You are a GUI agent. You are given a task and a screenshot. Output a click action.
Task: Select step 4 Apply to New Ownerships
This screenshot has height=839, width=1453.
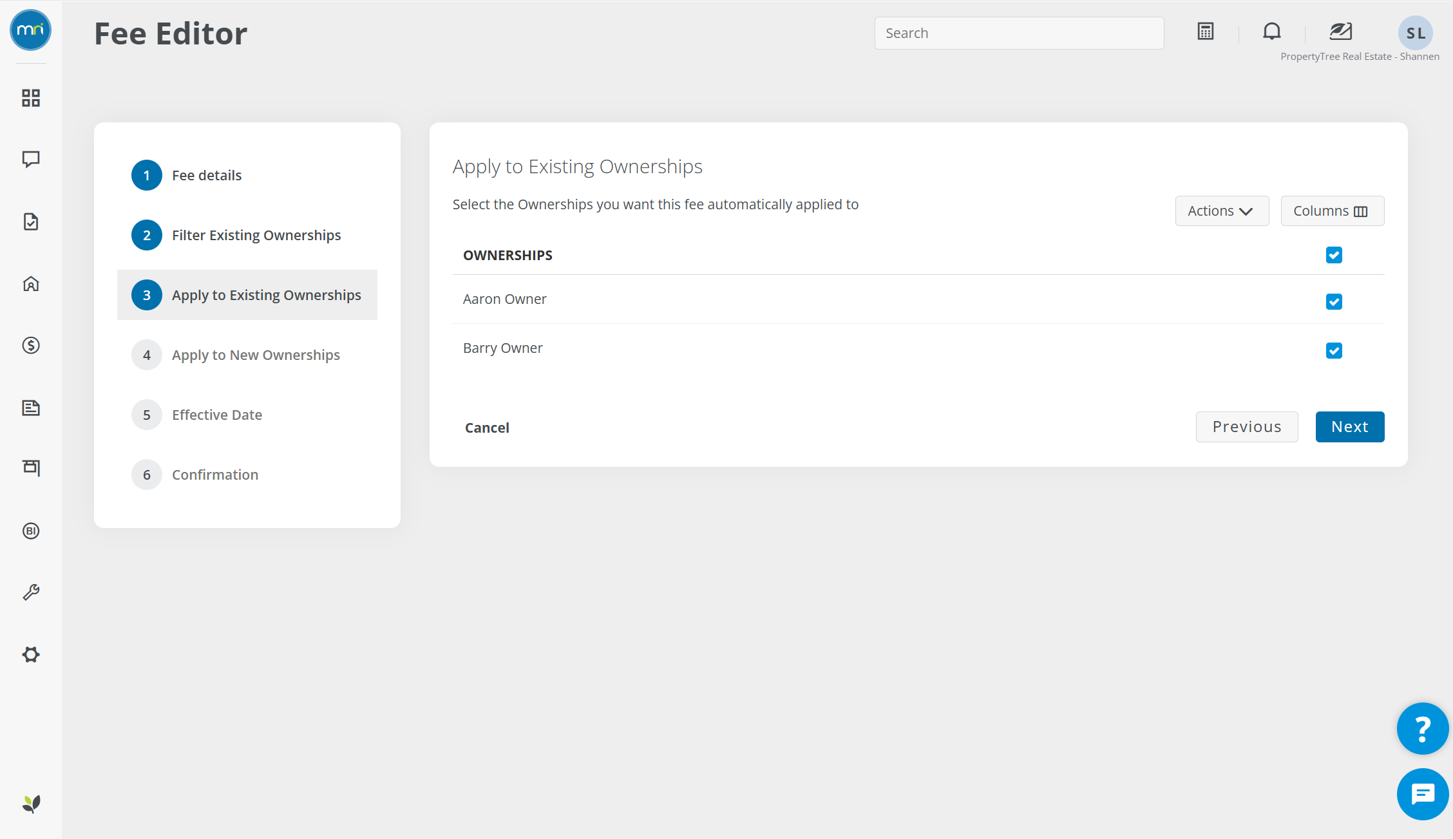pos(236,355)
